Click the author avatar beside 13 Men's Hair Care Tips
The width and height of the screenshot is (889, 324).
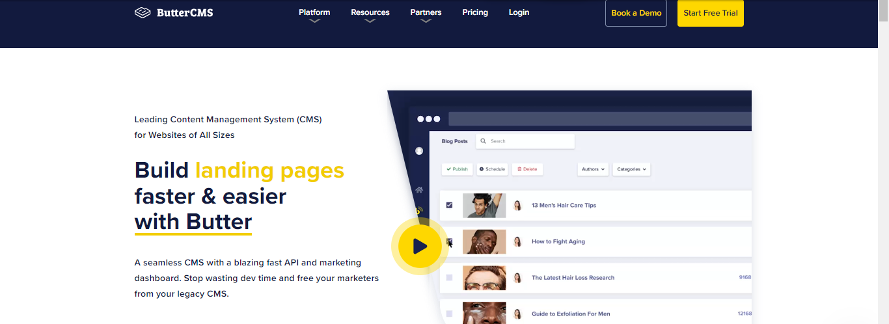coord(518,206)
